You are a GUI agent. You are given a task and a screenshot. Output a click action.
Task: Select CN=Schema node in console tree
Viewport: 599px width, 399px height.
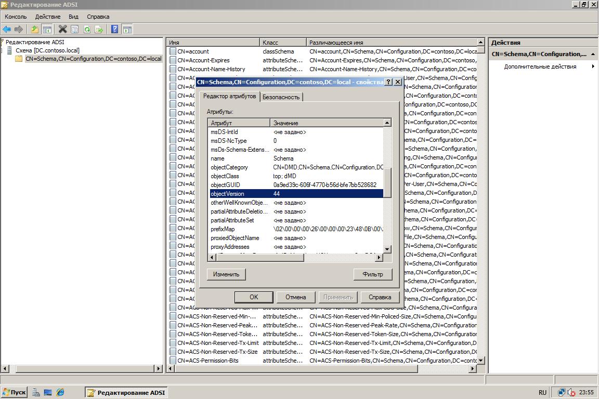point(93,59)
